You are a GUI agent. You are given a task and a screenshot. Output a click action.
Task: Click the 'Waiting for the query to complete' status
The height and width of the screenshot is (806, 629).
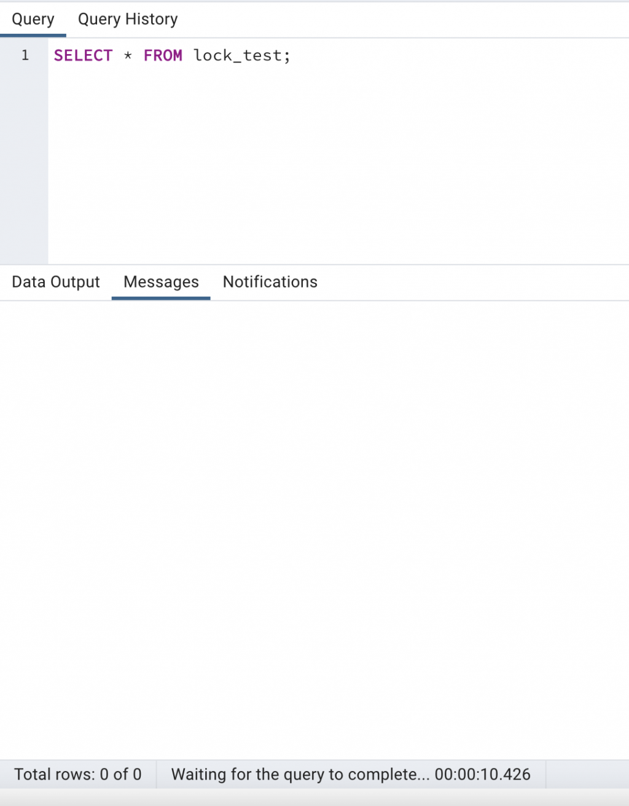click(x=351, y=774)
